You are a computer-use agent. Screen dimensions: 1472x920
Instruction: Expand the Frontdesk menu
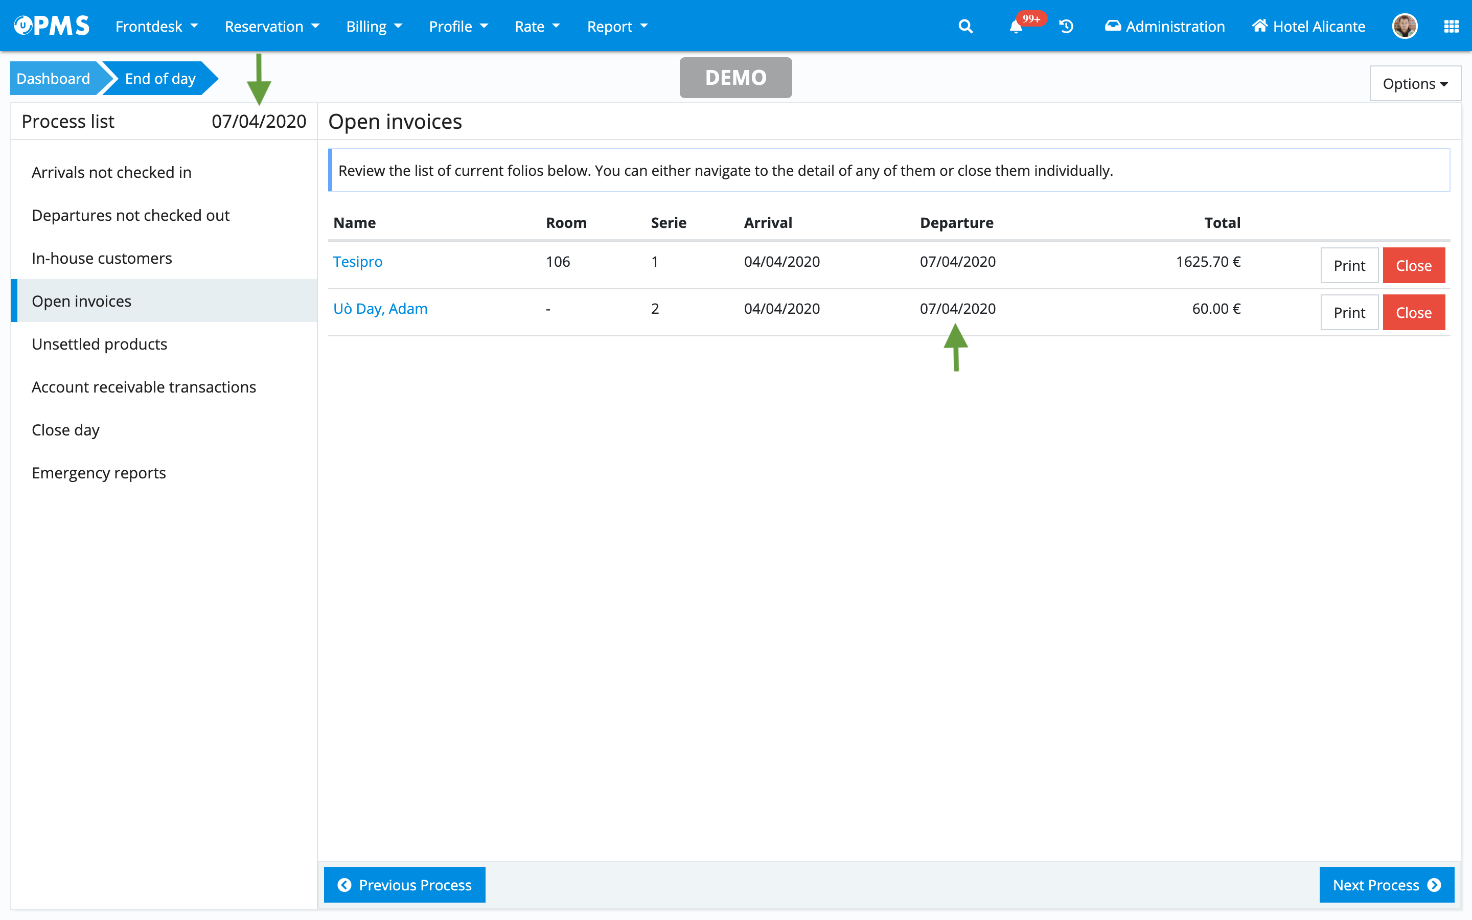[x=156, y=27]
